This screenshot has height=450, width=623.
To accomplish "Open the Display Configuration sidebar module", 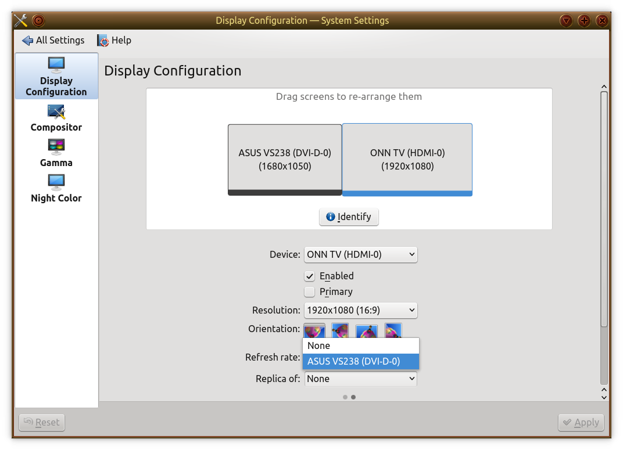I will coord(56,76).
